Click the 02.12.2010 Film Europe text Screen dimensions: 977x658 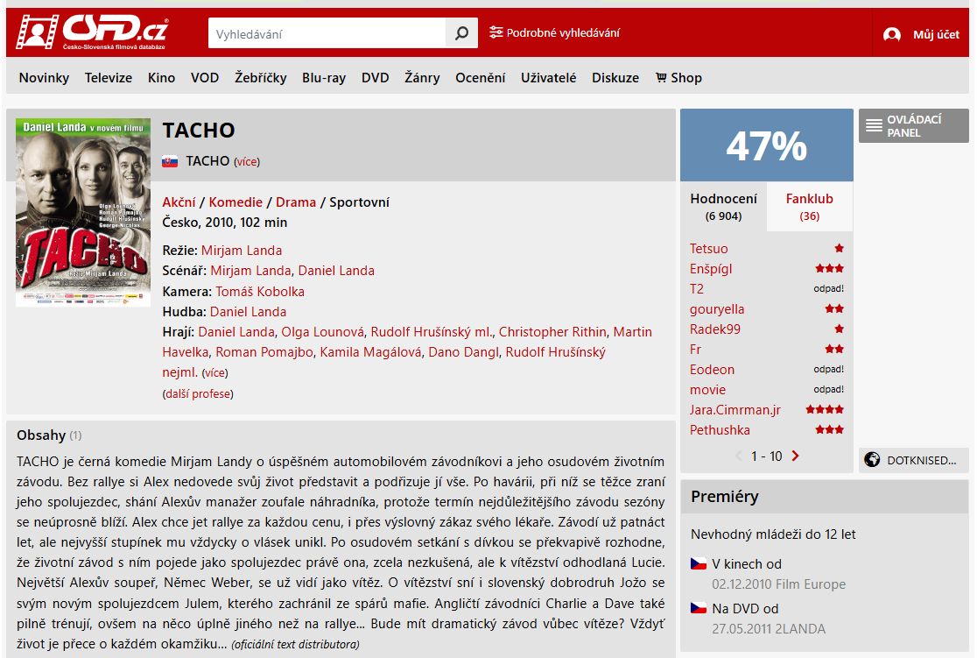[x=779, y=584]
